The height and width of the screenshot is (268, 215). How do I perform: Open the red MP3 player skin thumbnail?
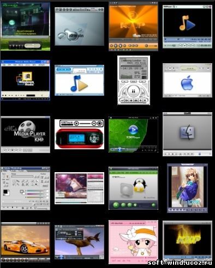pos(79,134)
